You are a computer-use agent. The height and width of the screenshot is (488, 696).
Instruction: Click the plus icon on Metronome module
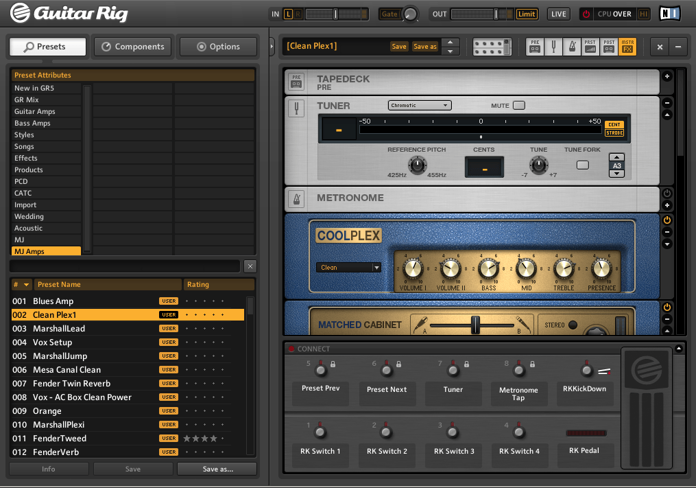[x=667, y=205]
